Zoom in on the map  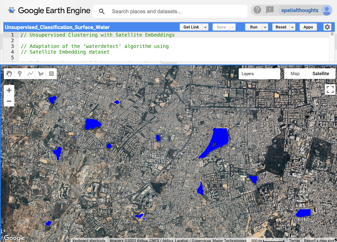click(9, 90)
